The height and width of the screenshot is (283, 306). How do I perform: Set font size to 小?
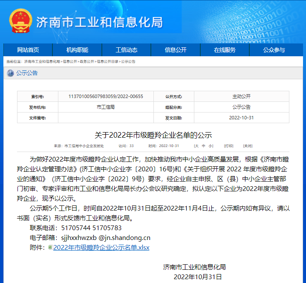[211, 146]
